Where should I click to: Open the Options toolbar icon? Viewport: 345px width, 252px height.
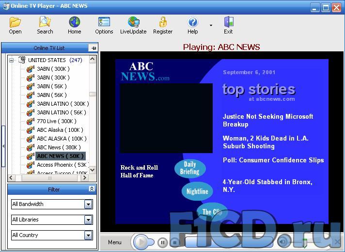pyautogui.click(x=104, y=22)
